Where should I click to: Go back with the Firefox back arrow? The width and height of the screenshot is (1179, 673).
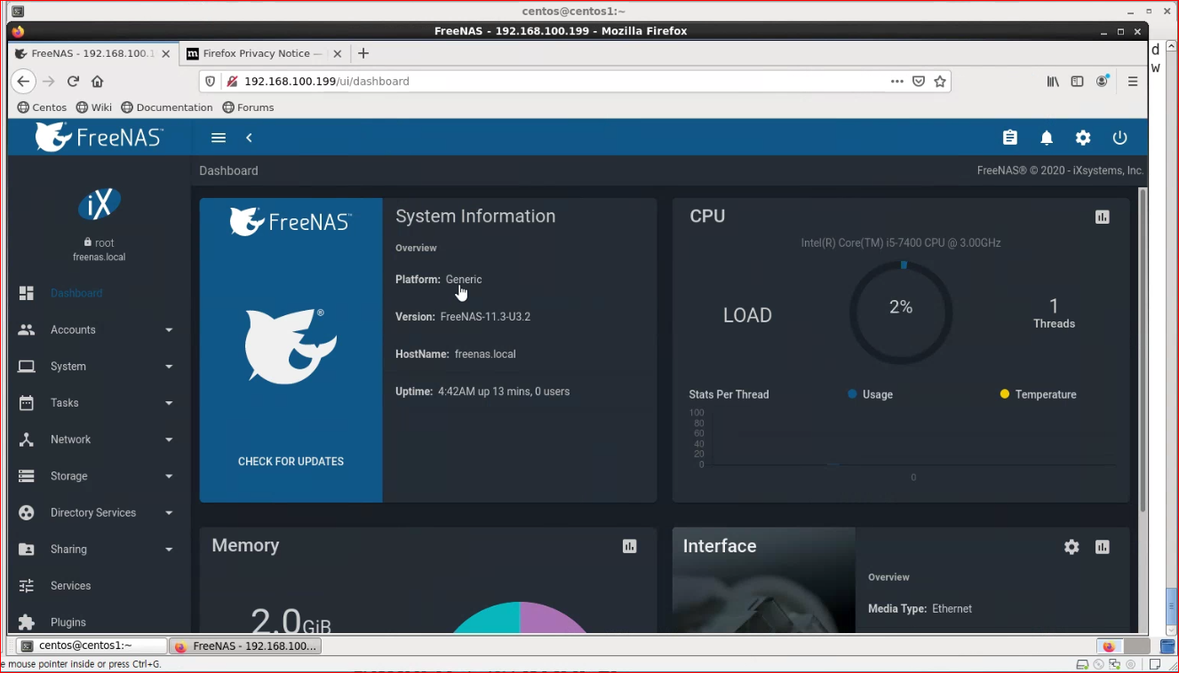[23, 81]
